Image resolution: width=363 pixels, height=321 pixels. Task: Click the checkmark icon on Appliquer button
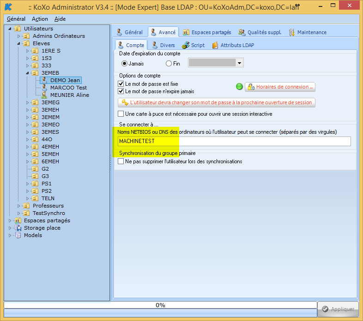325,309
